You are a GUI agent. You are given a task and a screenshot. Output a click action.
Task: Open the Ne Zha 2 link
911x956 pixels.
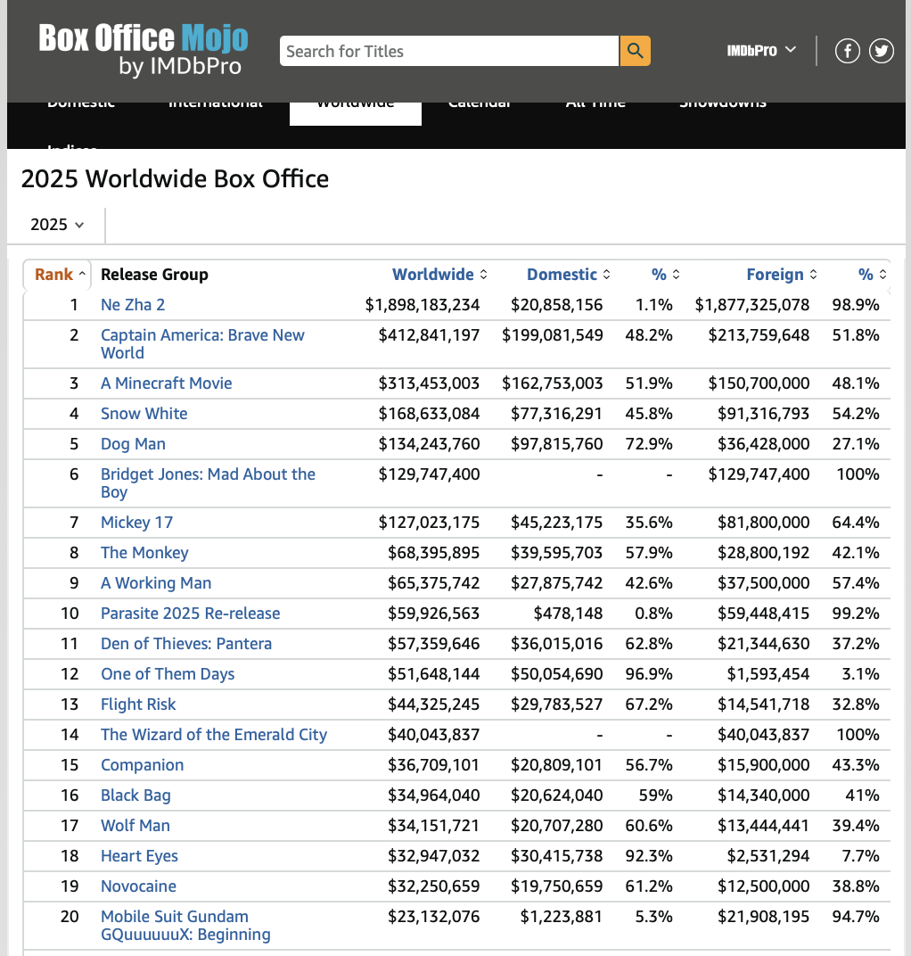tap(133, 305)
